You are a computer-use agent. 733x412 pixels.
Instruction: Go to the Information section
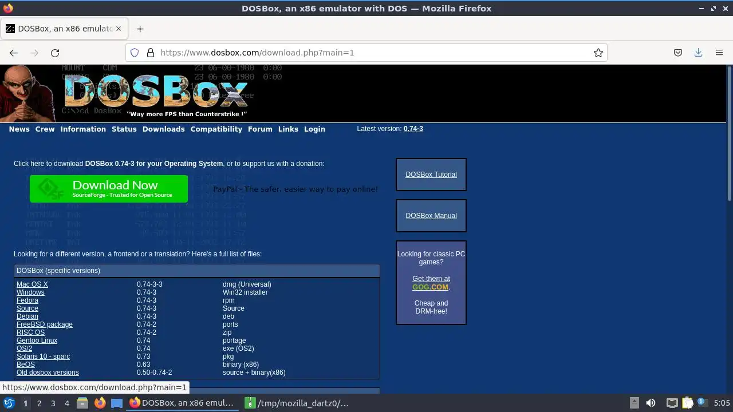pos(83,129)
